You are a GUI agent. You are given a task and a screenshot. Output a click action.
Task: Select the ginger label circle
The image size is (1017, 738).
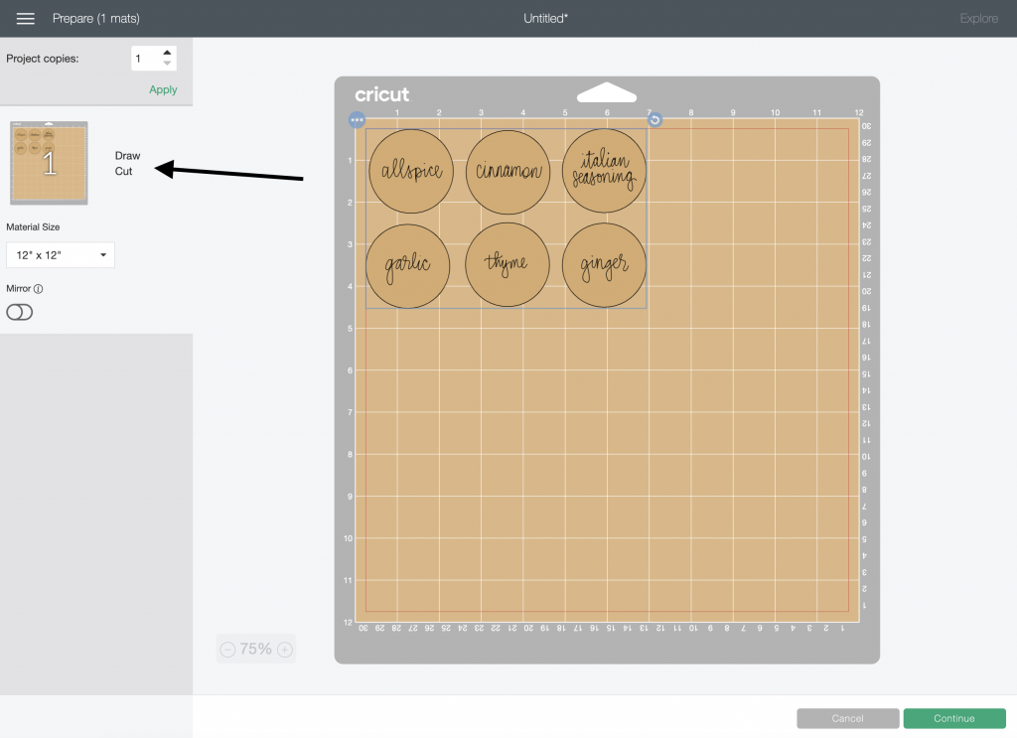tap(604, 265)
